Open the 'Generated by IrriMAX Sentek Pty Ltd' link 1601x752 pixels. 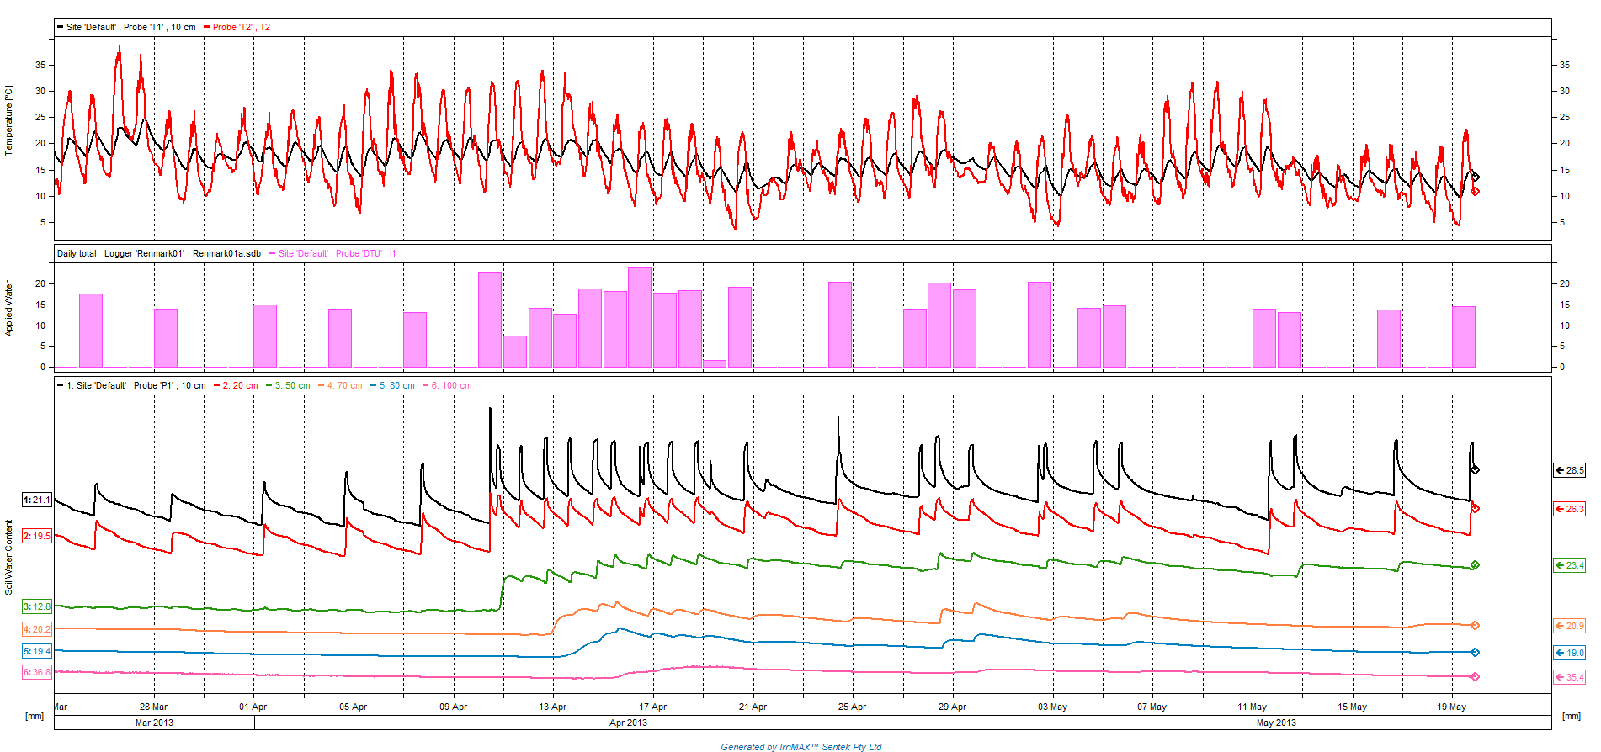coord(800,746)
